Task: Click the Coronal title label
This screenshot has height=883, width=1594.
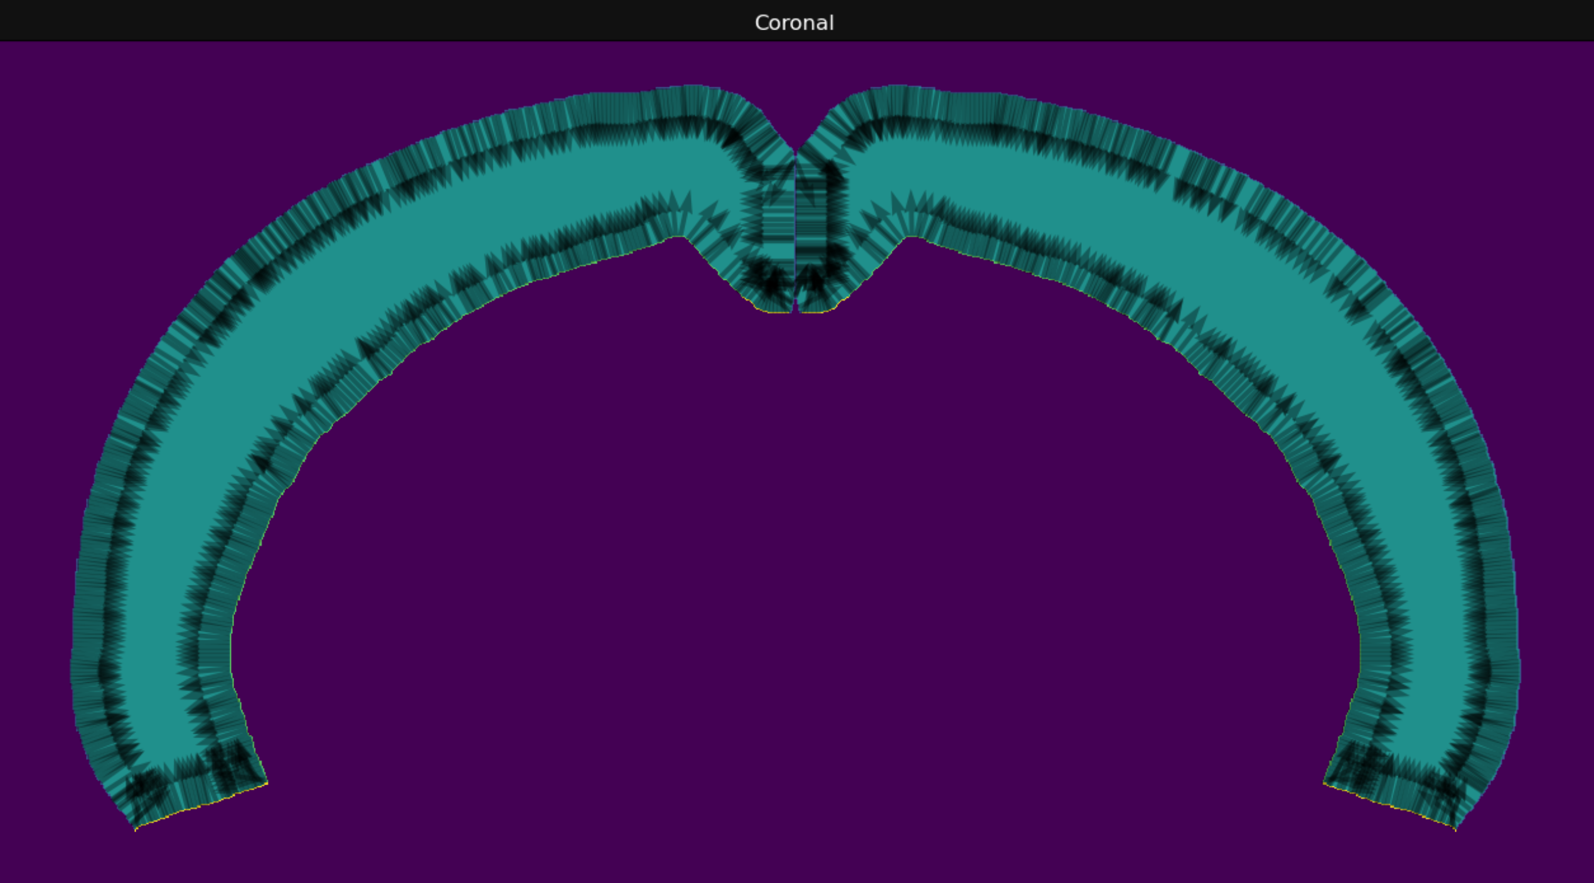Action: (794, 23)
